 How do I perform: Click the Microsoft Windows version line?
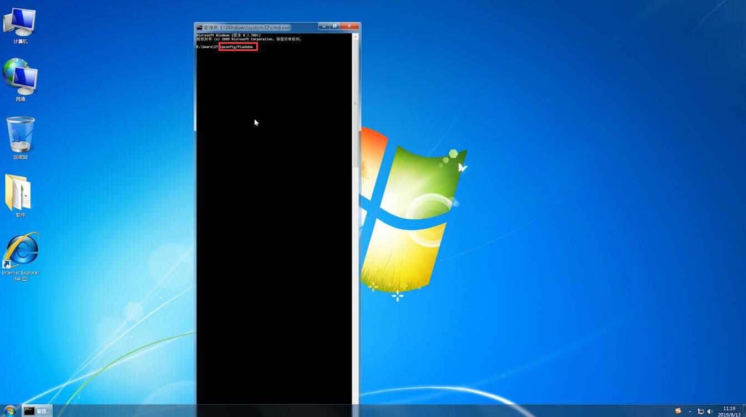click(x=228, y=35)
